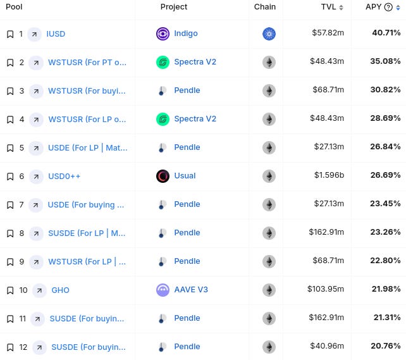Click the APY help question mark icon
406x360 pixels.
click(388, 7)
